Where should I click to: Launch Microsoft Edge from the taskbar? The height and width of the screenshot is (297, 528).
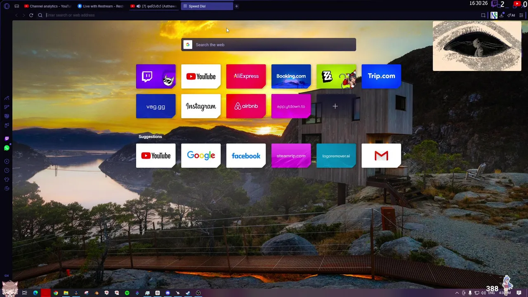tap(35, 293)
